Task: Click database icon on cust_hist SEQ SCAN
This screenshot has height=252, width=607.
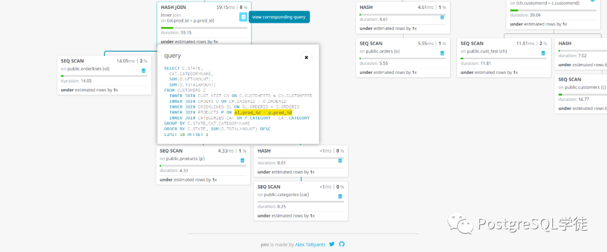Action: click(543, 53)
